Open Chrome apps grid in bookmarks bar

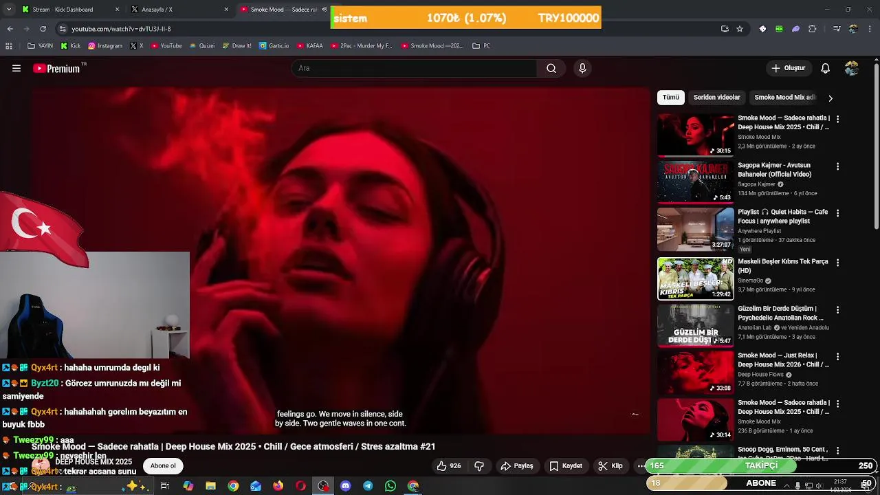click(x=9, y=46)
